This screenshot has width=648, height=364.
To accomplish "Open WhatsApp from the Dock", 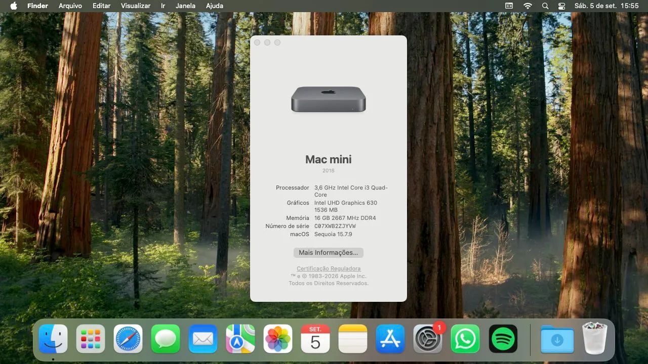I will click(465, 339).
